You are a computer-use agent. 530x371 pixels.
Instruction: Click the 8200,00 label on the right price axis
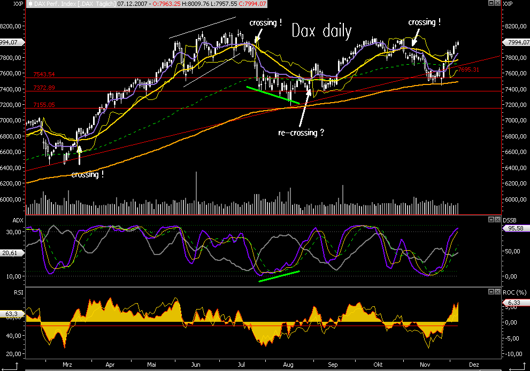click(x=516, y=26)
